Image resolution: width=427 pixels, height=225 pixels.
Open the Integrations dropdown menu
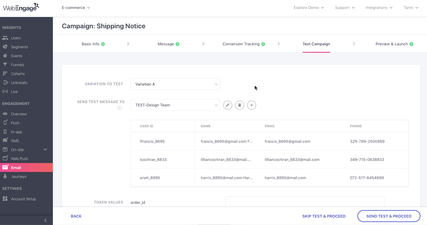[379, 7]
